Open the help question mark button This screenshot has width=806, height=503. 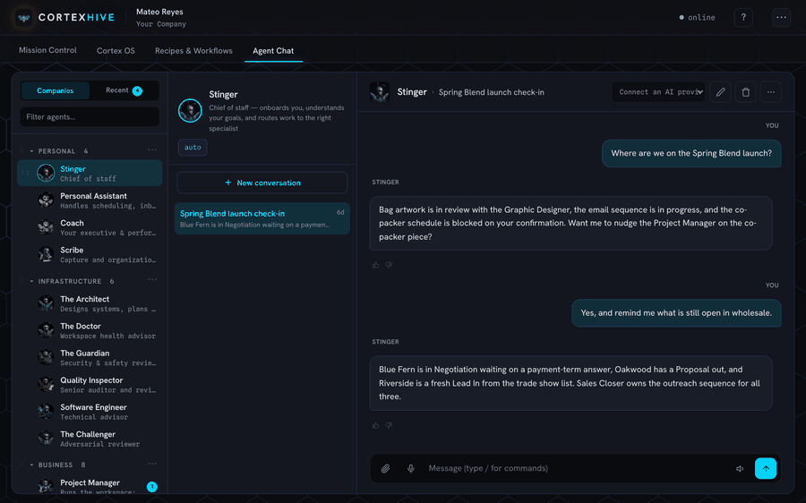tap(743, 18)
